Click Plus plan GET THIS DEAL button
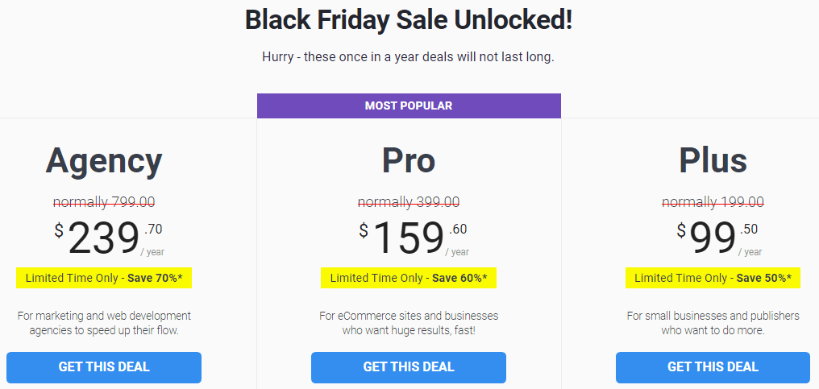 point(713,367)
